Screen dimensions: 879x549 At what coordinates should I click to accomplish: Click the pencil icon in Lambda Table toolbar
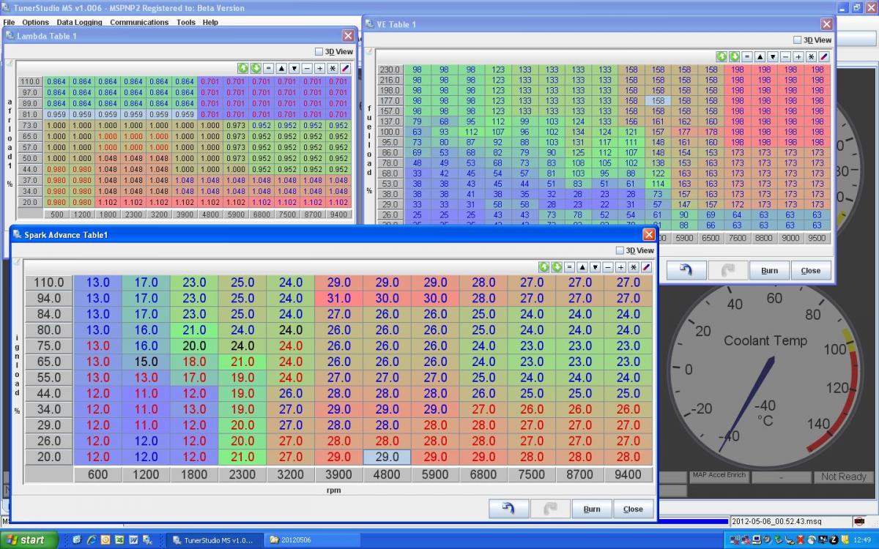click(x=346, y=68)
